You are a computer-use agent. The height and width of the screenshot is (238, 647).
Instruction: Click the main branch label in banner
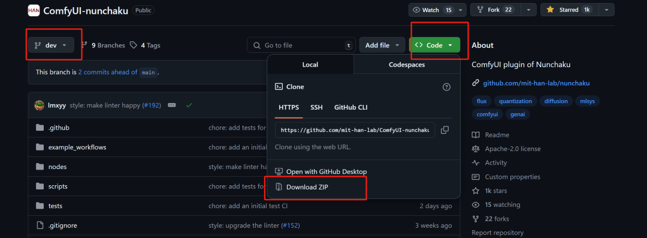pyautogui.click(x=148, y=73)
